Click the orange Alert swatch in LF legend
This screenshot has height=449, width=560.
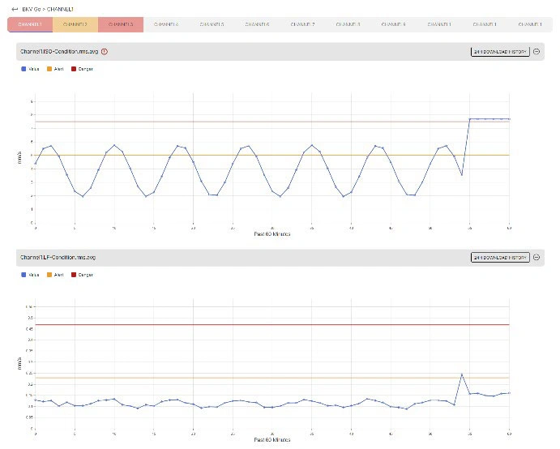point(48,275)
